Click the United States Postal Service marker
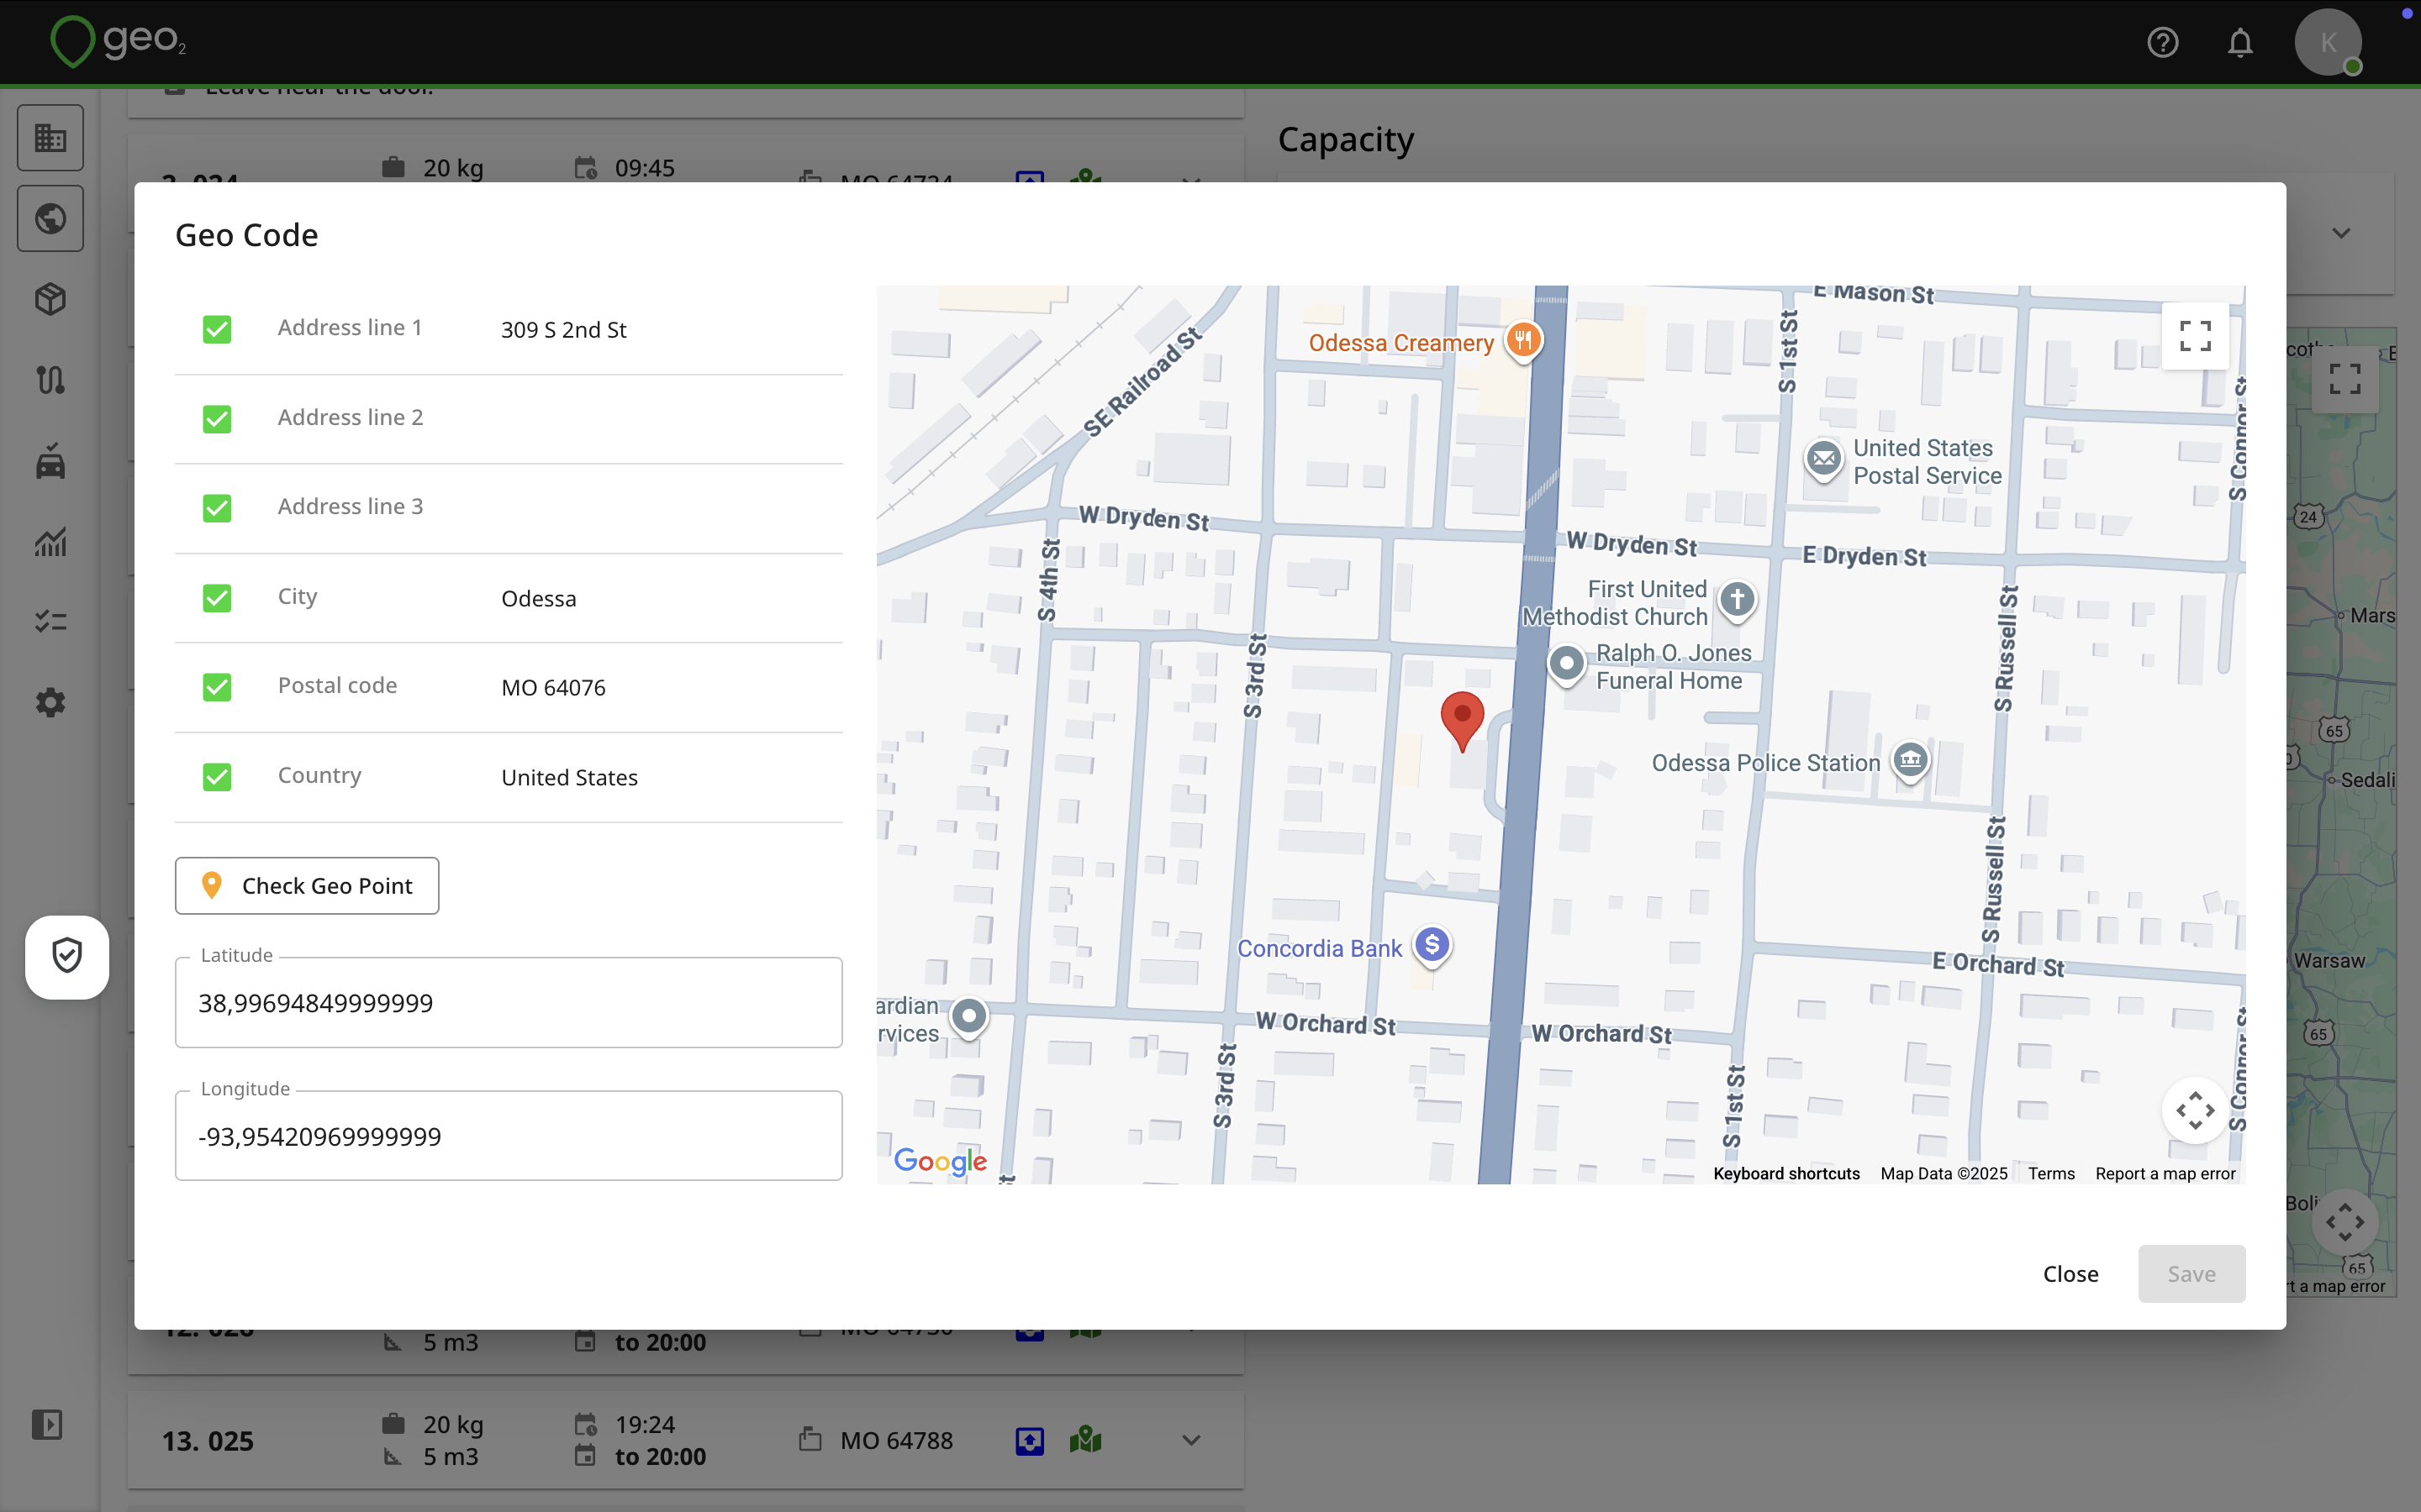 1824,460
